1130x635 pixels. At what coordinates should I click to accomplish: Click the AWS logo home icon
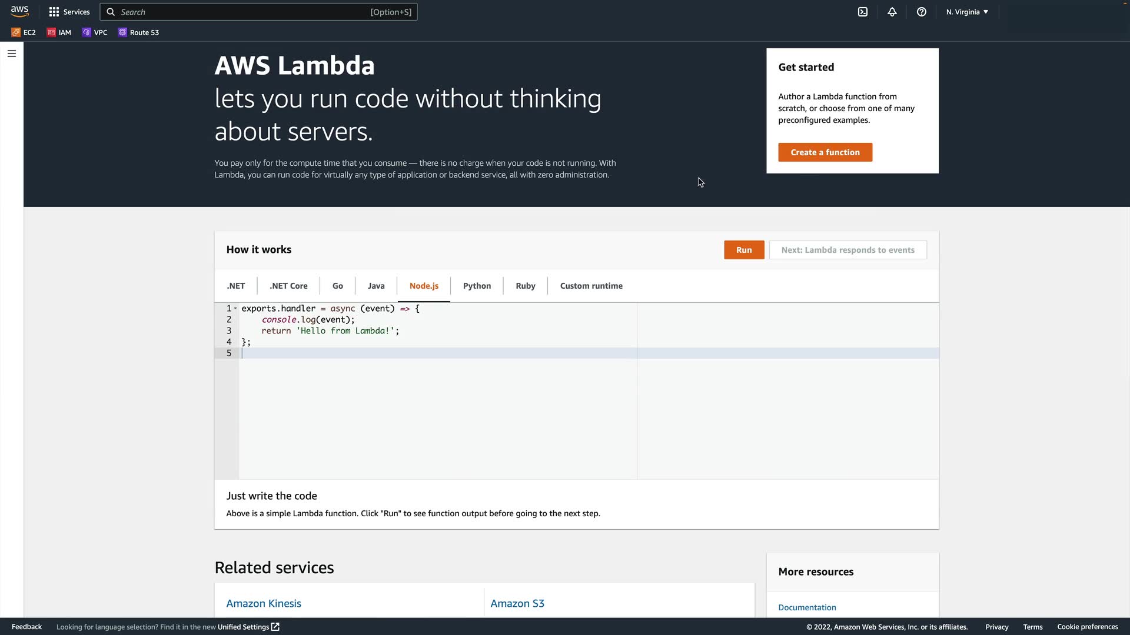pyautogui.click(x=19, y=12)
